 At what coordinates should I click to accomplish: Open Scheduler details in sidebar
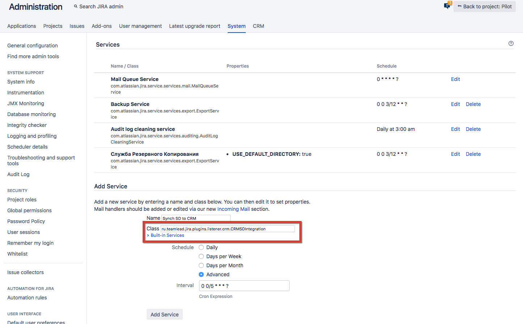pyautogui.click(x=28, y=147)
